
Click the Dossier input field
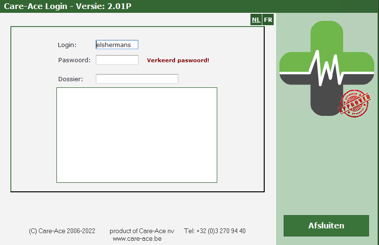pos(137,79)
